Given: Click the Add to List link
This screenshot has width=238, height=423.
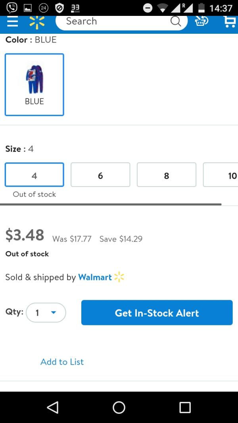Looking at the screenshot, I should pos(62,362).
